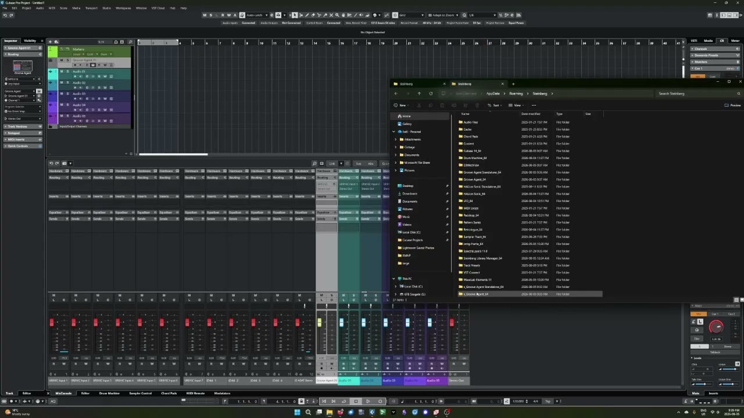Click AppData in the Explorer address bar
744x418 pixels.
coord(493,93)
